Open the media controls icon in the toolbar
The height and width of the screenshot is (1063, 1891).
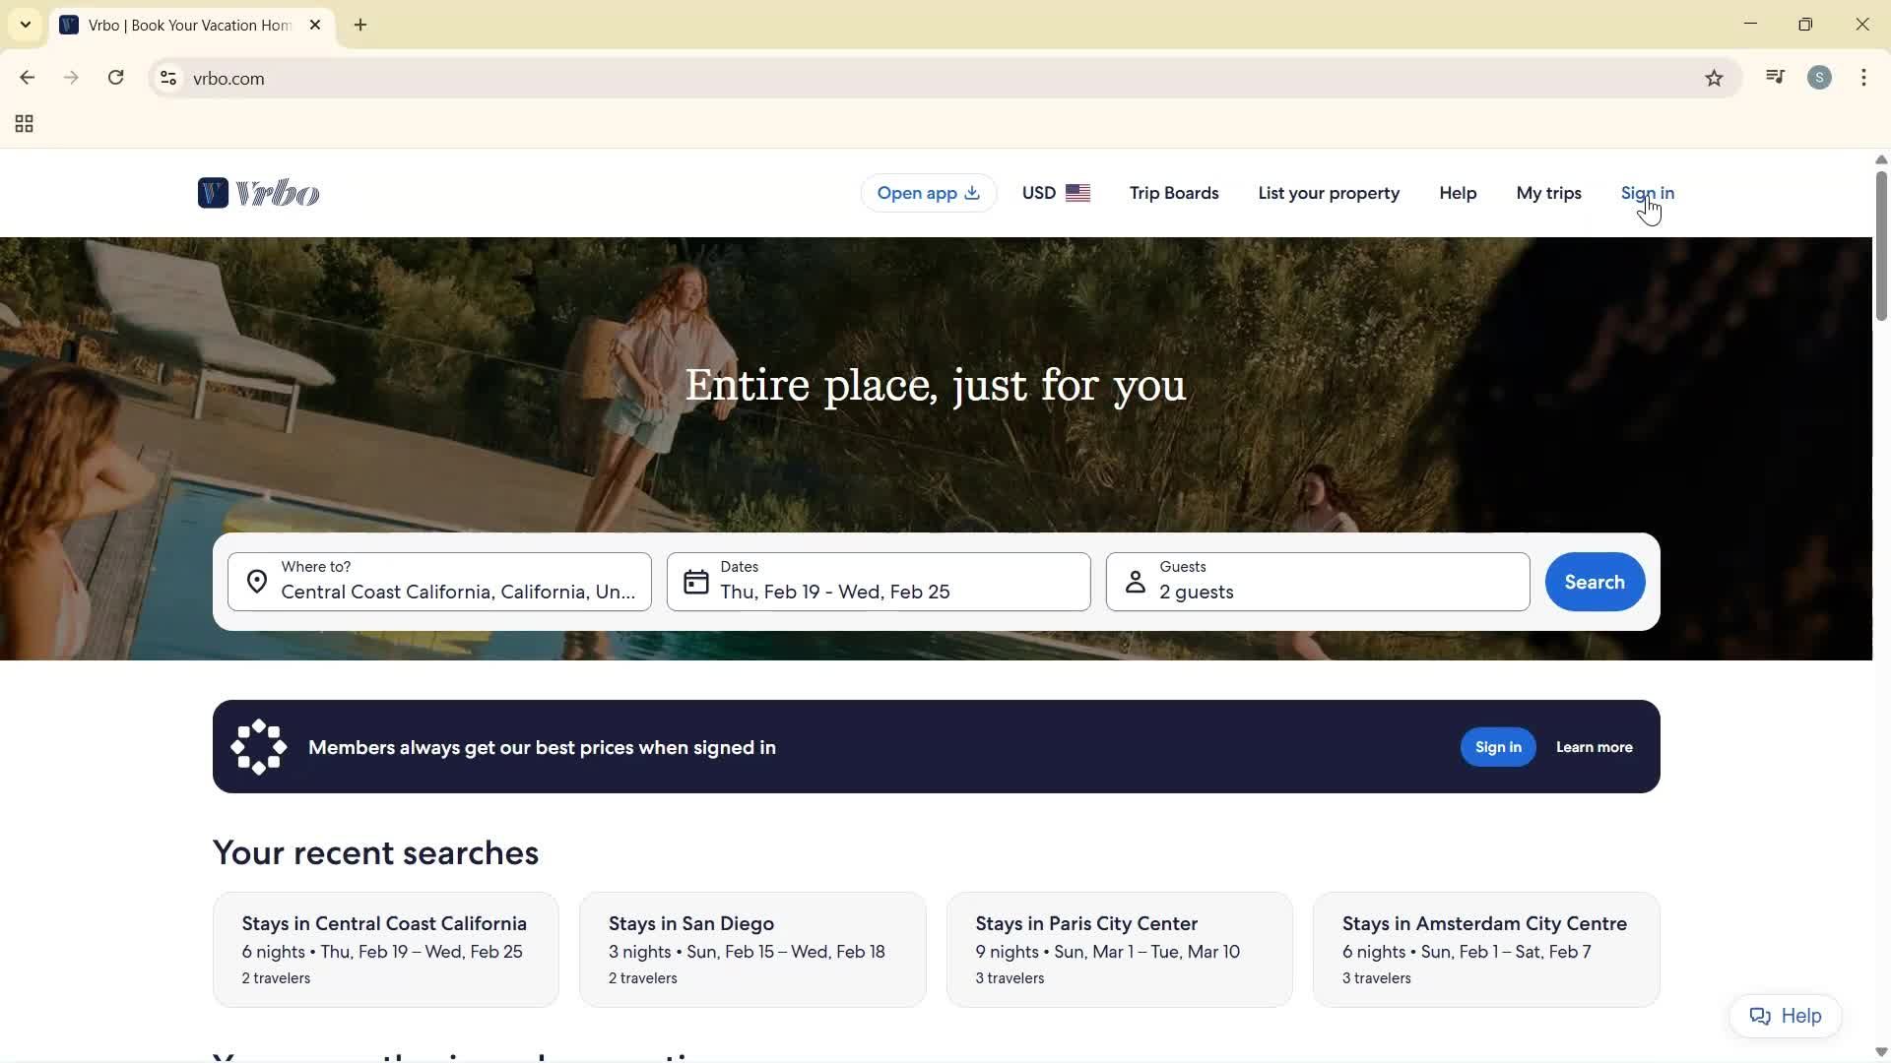1774,77
